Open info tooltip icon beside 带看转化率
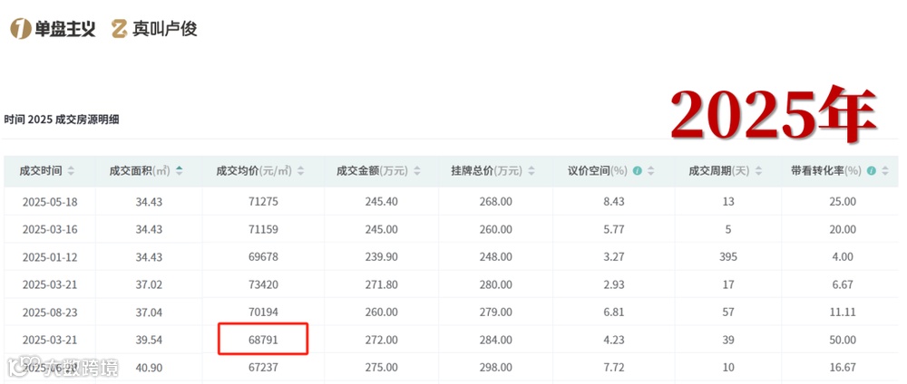This screenshot has width=907, height=384. point(871,171)
